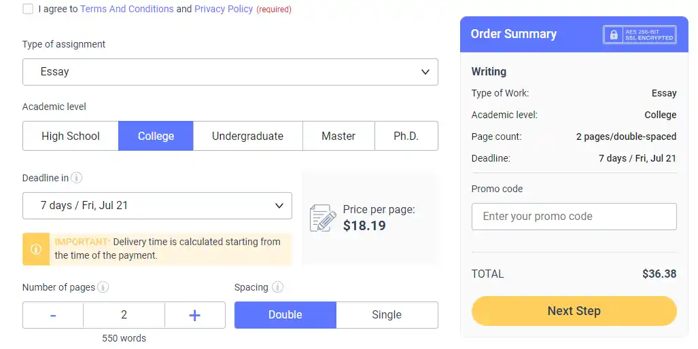This screenshot has height=349, width=698.
Task: Click the info icon next to Deadline in
Action: (77, 178)
